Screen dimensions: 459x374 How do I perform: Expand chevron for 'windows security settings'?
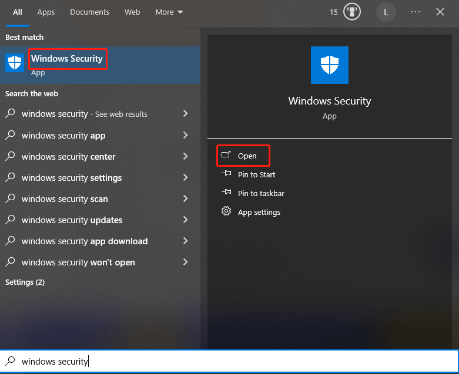pos(185,177)
